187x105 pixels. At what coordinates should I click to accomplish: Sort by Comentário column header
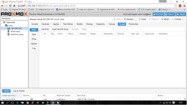pyautogui.click(x=171, y=34)
